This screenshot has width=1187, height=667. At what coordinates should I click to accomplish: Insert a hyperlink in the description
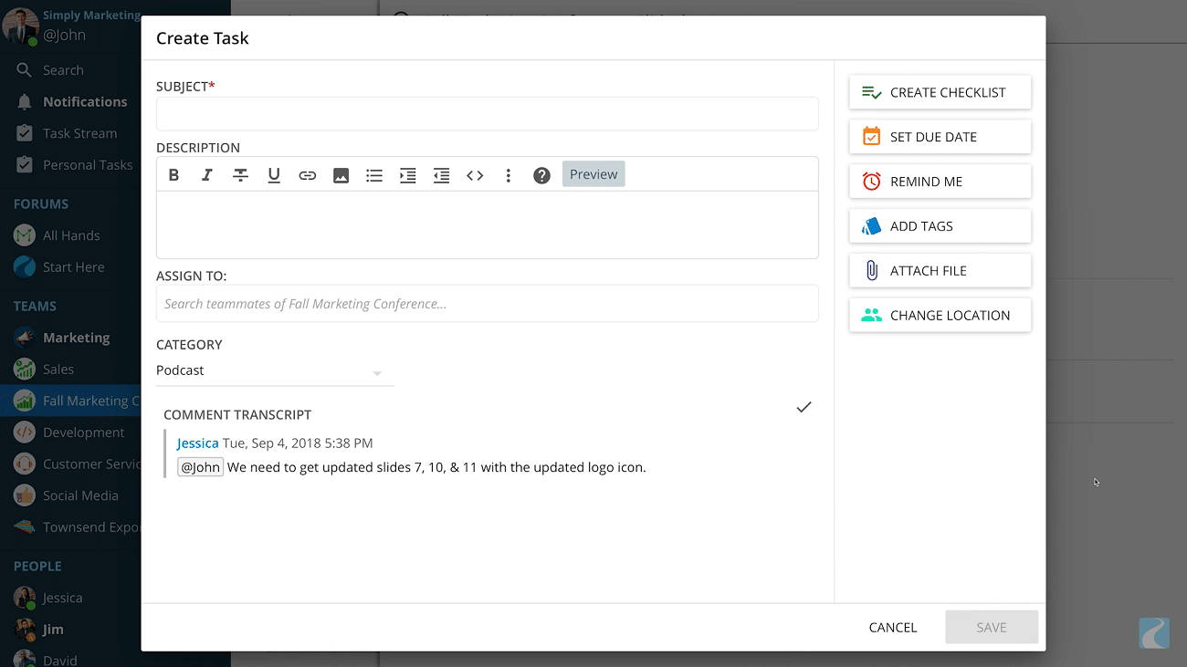307,174
